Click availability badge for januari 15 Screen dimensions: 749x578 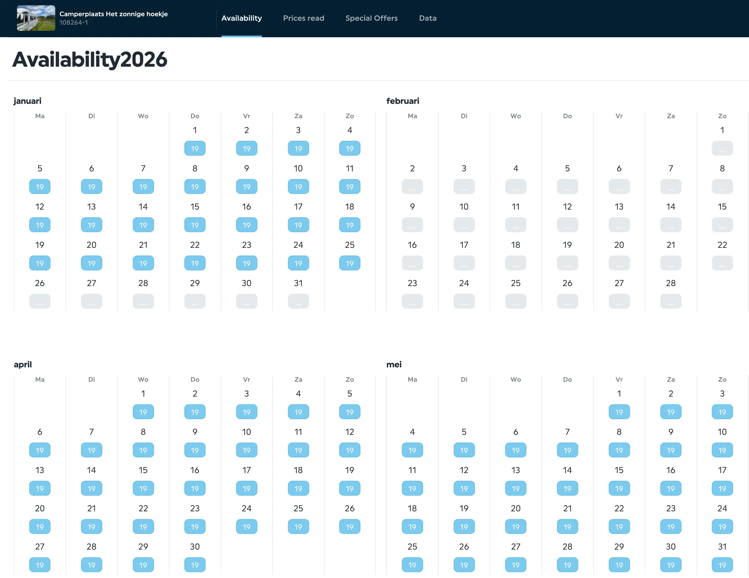[194, 225]
